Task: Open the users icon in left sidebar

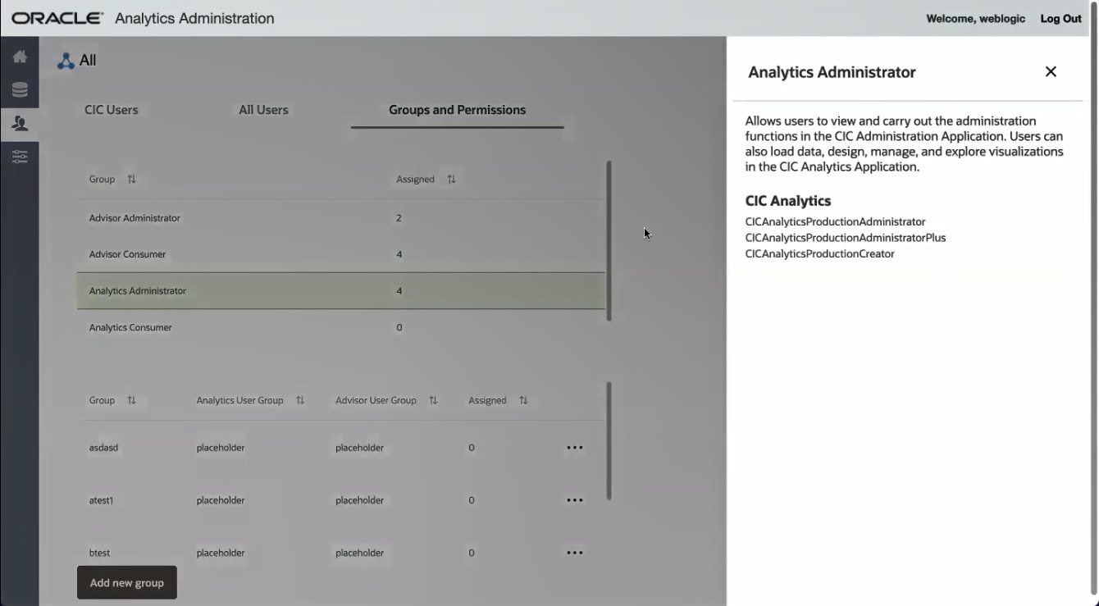Action: coord(20,123)
